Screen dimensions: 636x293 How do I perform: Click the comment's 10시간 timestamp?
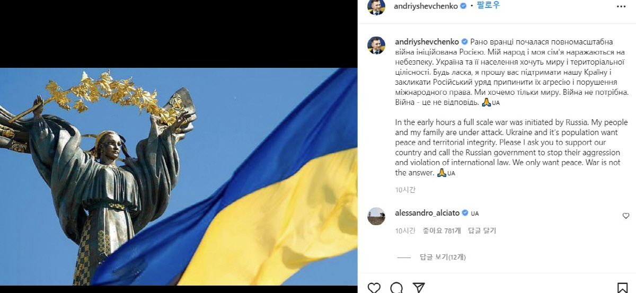tap(405, 231)
